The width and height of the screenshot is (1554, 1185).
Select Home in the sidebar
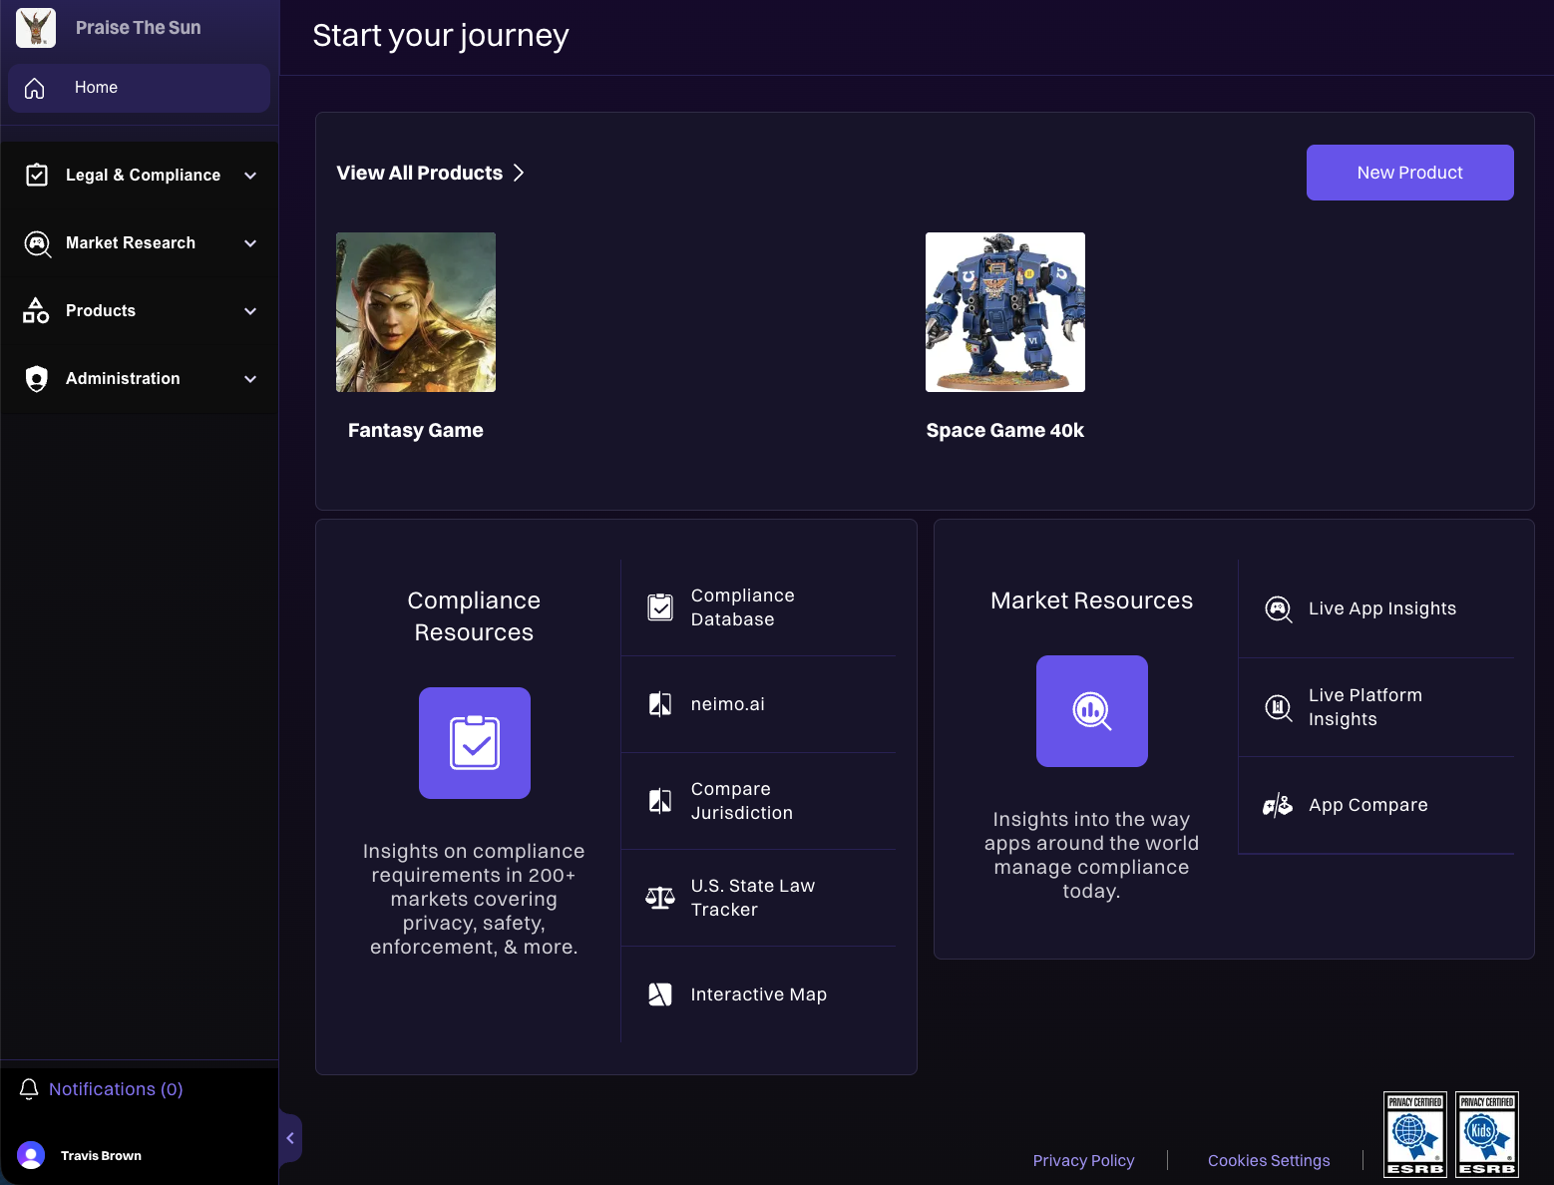point(96,88)
